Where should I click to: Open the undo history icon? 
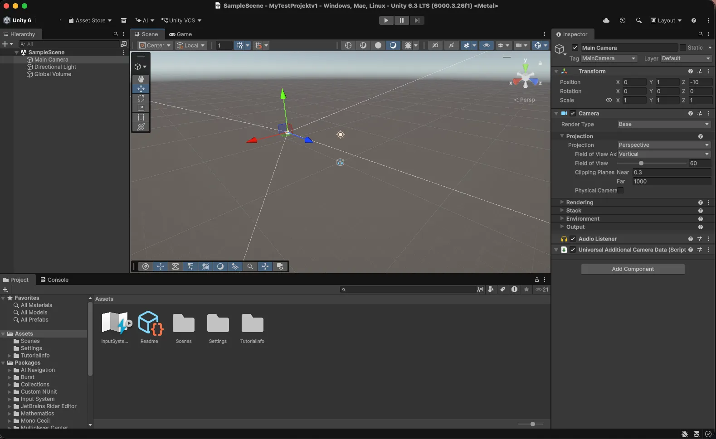[x=623, y=20]
